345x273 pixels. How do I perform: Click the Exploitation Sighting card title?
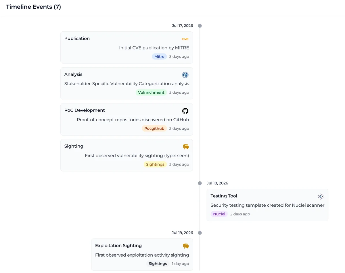tap(118, 246)
